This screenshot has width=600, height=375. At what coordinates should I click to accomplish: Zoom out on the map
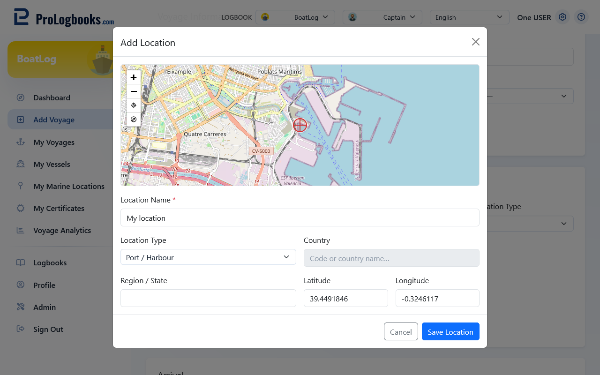(x=134, y=91)
